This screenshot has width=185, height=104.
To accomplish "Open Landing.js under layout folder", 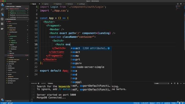I will (14, 47).
